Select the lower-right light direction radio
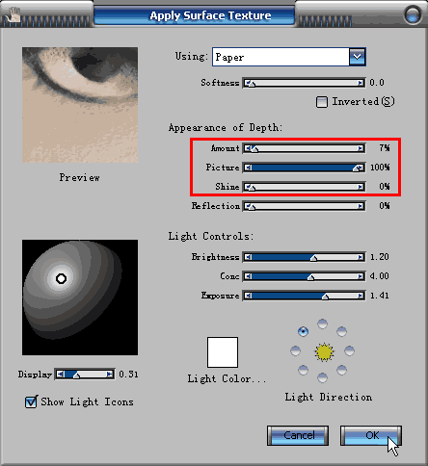Image resolution: width=428 pixels, height=466 pixels. click(341, 370)
